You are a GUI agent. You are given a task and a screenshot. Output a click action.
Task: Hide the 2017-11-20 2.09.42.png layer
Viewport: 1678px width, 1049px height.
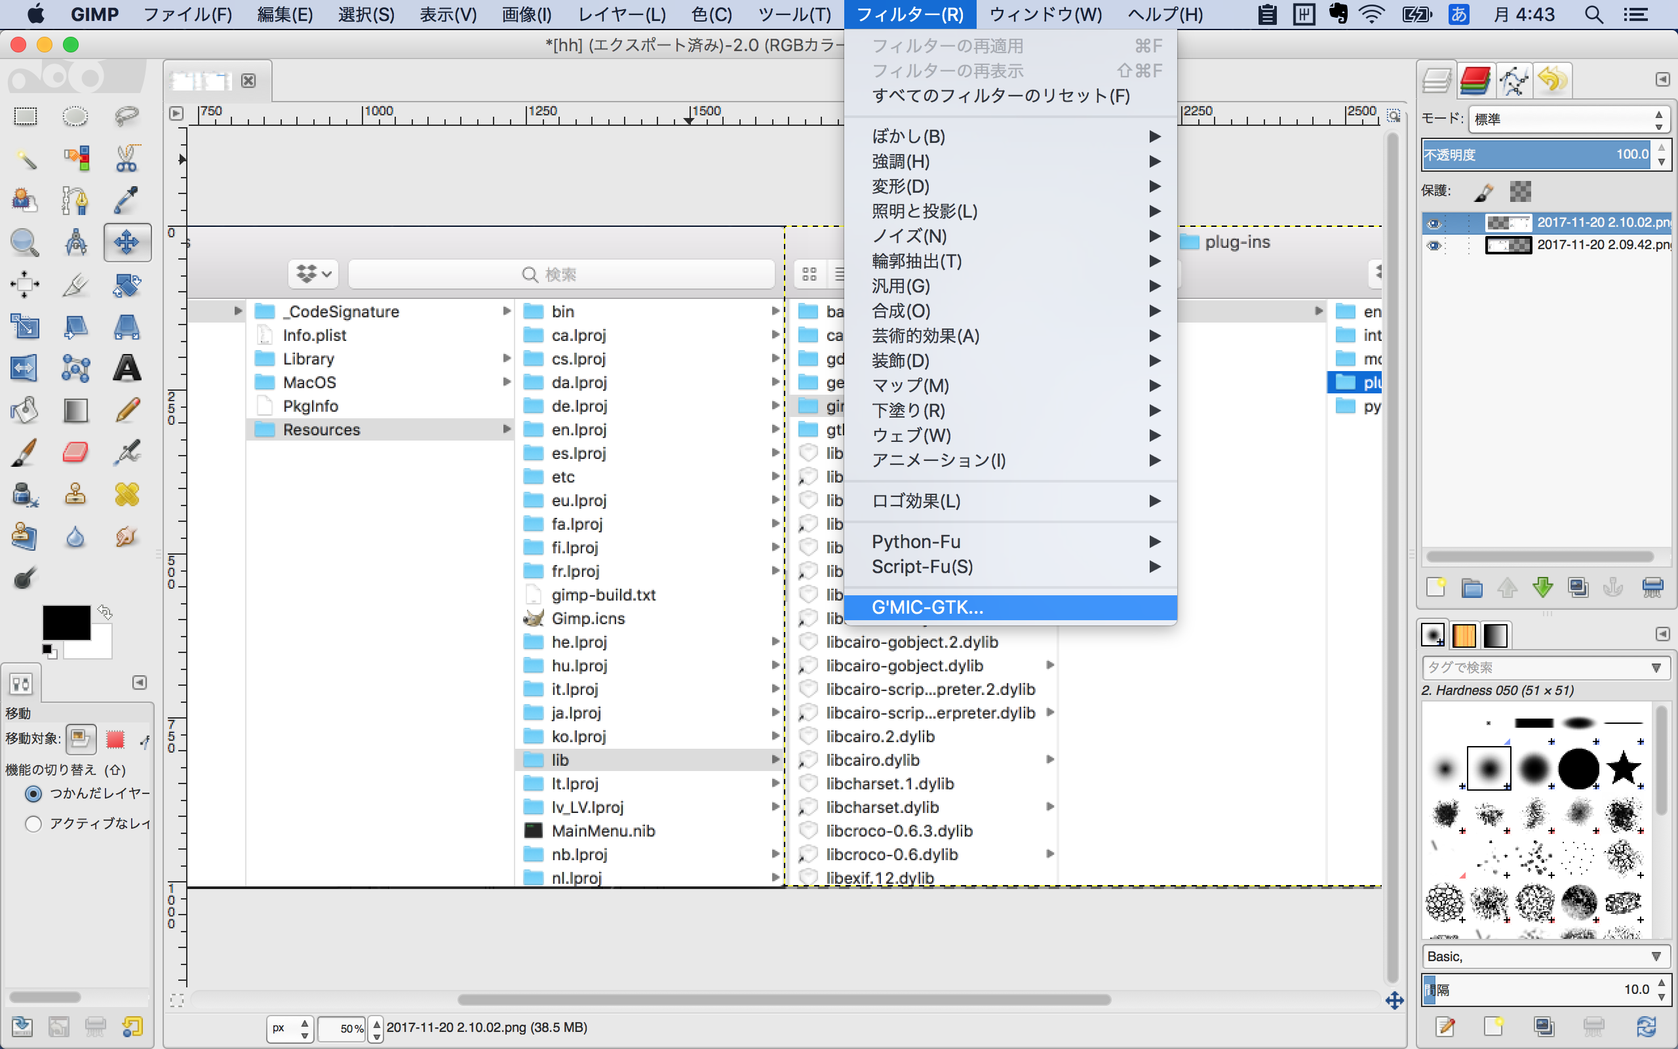click(x=1434, y=245)
